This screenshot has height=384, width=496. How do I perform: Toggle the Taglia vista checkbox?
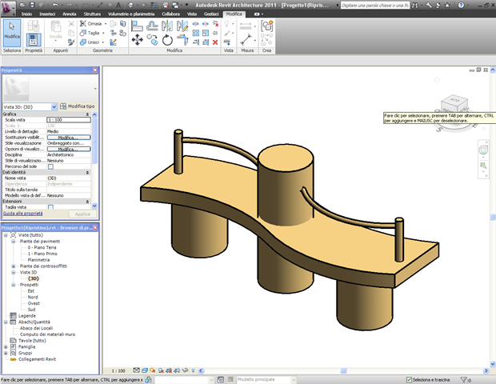coord(50,207)
